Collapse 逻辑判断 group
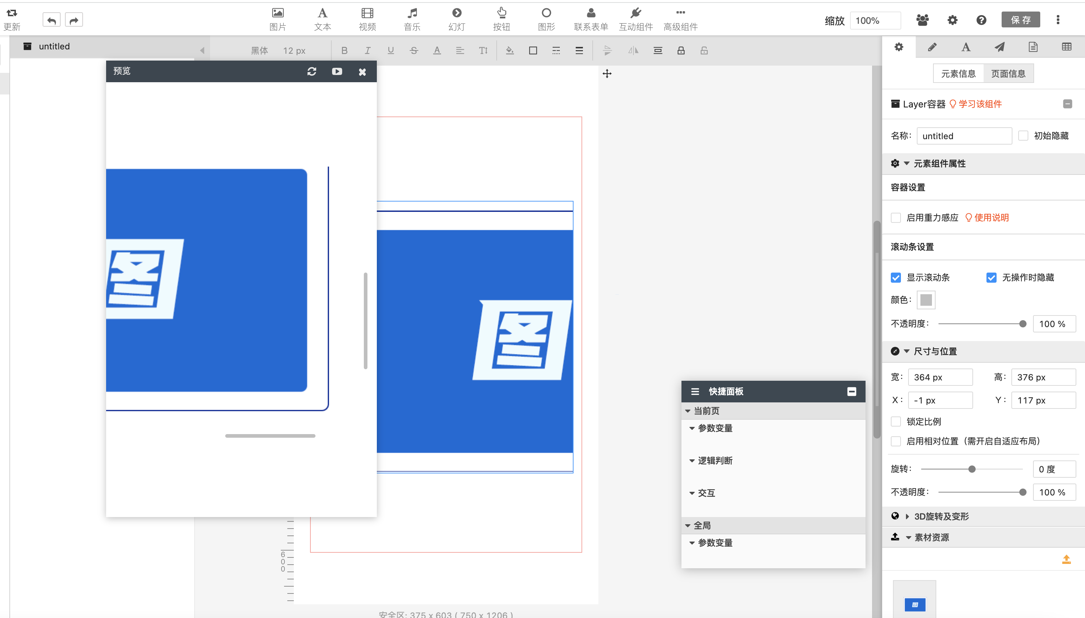 tap(692, 460)
